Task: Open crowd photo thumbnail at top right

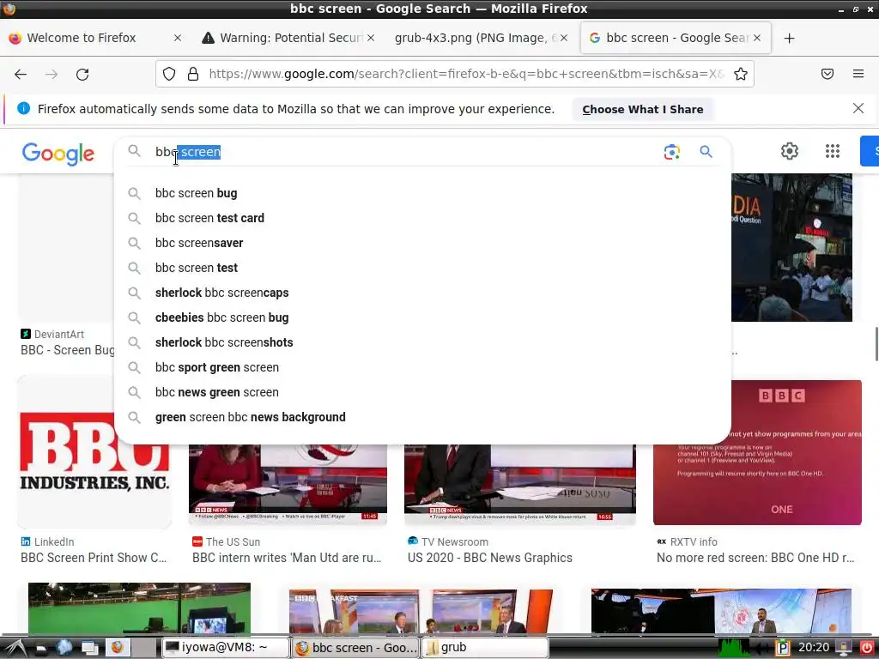Action: tap(791, 247)
